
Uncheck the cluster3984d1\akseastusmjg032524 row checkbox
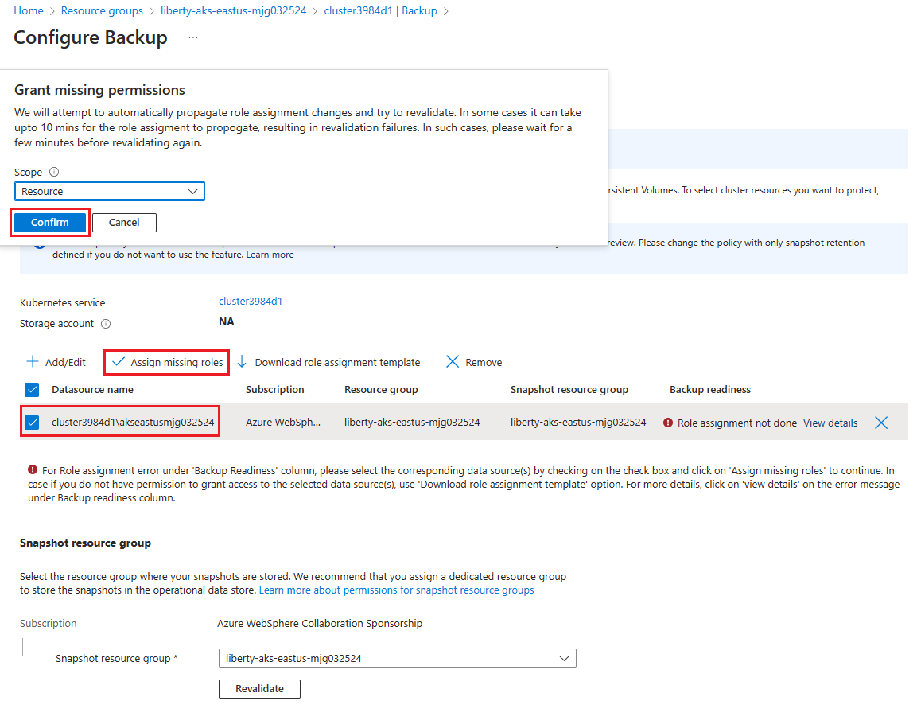click(32, 423)
